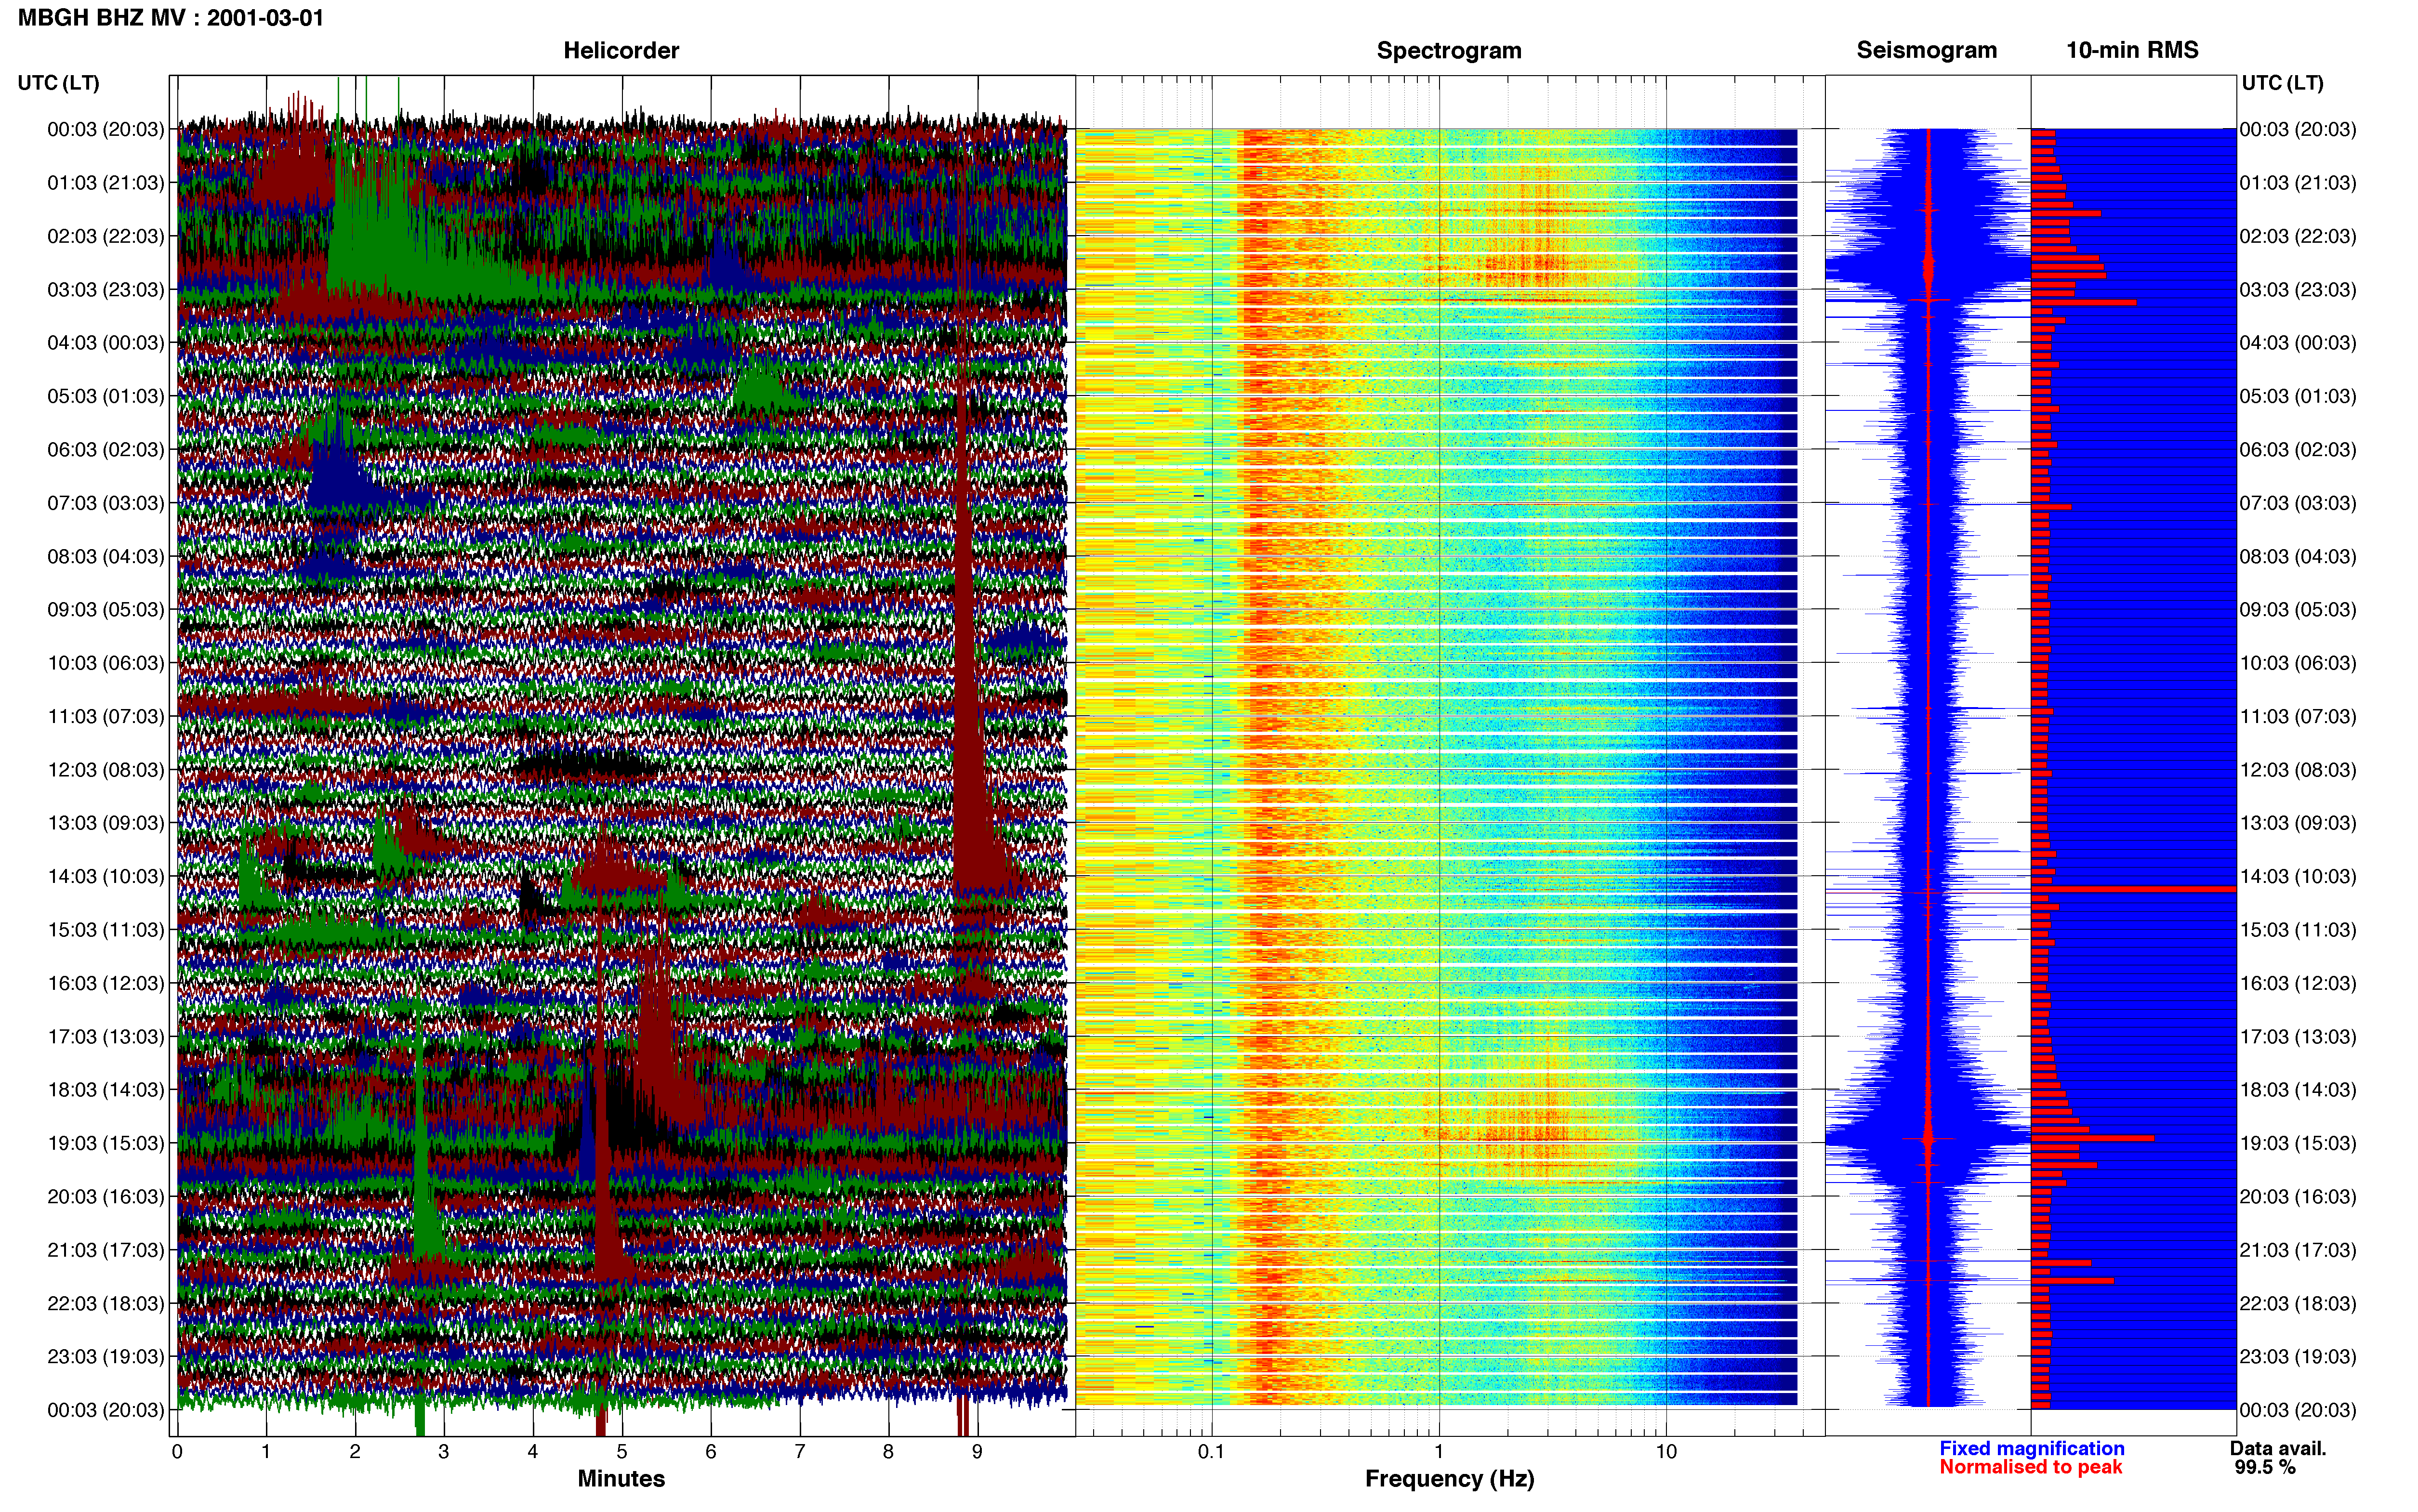Click right time label '19:03 (15:03)'

[2298, 1143]
